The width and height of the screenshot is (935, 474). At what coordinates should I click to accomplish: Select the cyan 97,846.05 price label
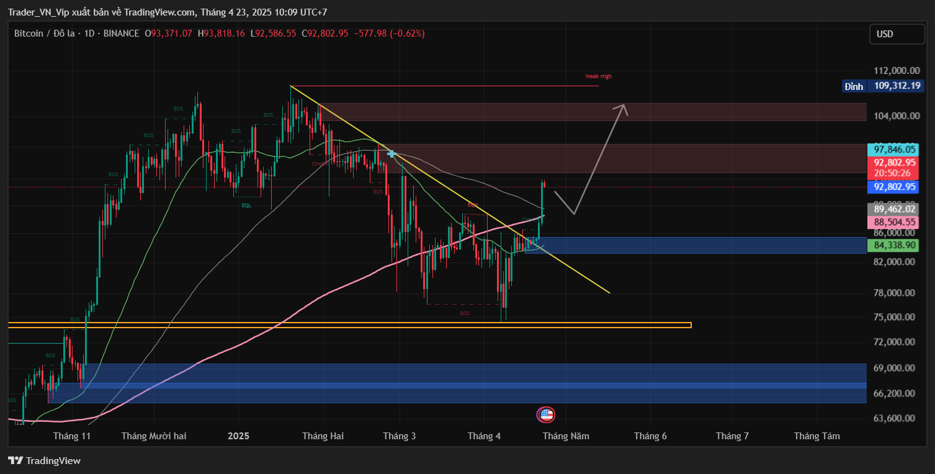895,150
